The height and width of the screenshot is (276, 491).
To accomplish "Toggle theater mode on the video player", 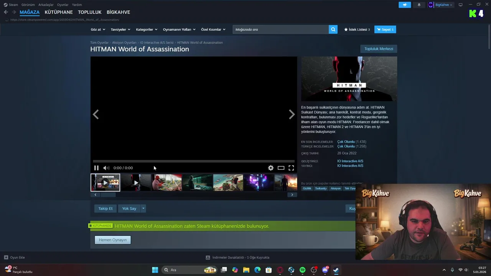I will tap(281, 168).
